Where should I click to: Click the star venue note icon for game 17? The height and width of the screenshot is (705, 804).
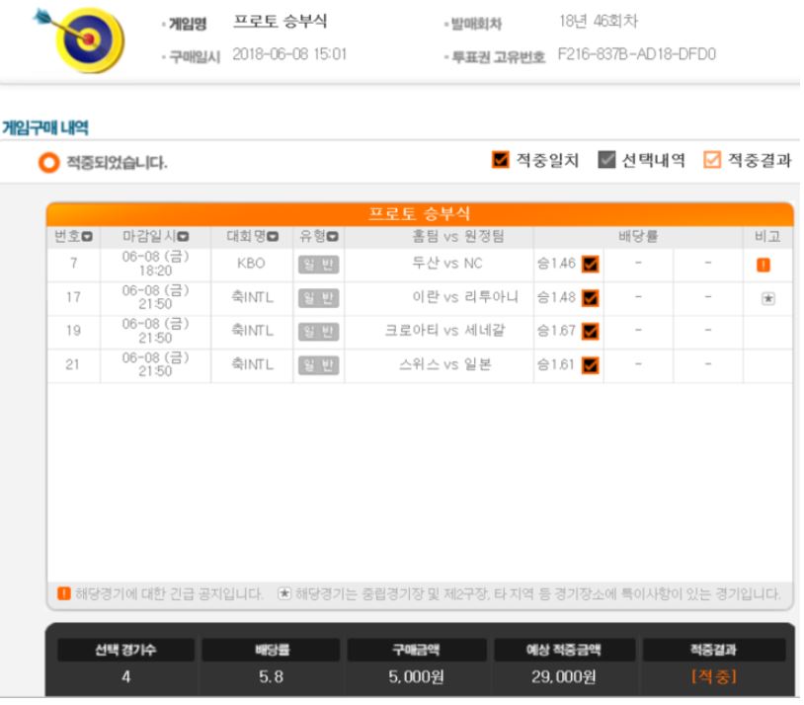[767, 298]
